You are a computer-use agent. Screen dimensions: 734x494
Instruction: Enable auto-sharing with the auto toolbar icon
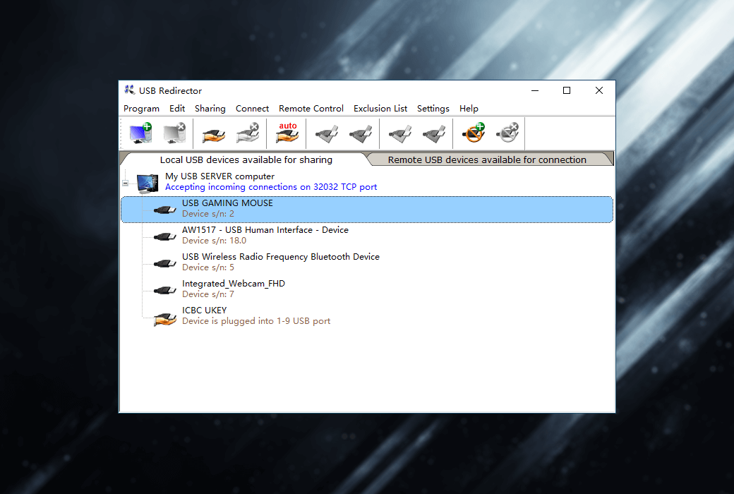tap(287, 133)
